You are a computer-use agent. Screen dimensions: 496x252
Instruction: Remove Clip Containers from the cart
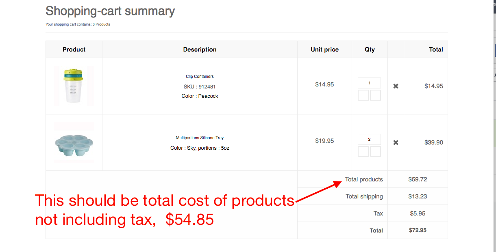tap(396, 86)
